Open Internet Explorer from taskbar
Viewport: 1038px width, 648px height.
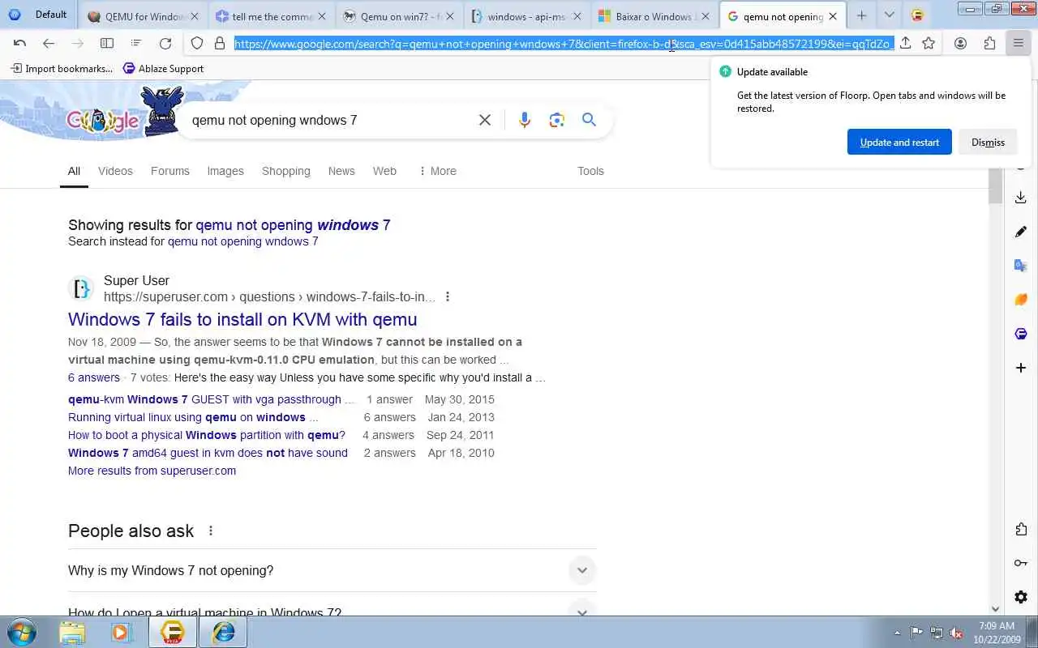pyautogui.click(x=223, y=632)
